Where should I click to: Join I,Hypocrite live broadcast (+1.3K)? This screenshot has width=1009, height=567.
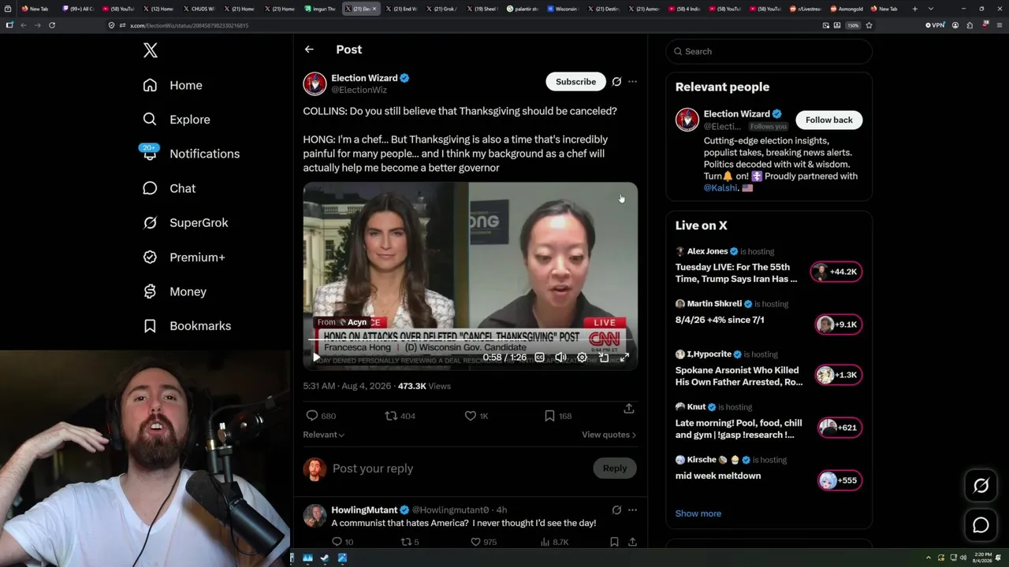coord(839,375)
